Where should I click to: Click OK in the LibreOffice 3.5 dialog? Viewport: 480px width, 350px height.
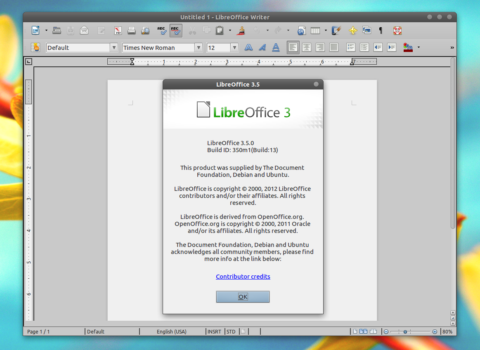point(243,296)
